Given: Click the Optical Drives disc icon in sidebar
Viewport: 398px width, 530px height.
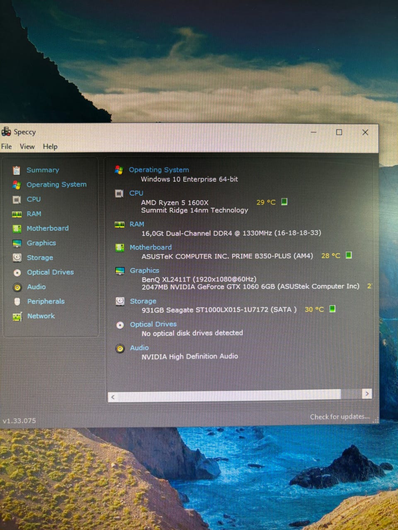Looking at the screenshot, I should tap(17, 272).
